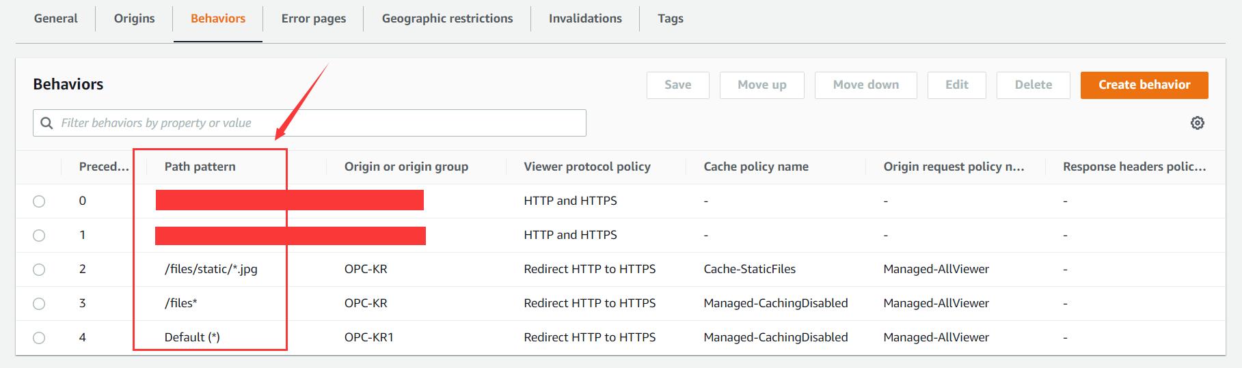Screen dimensions: 1242x368
Task: Open the Origins tab
Action: coord(134,18)
